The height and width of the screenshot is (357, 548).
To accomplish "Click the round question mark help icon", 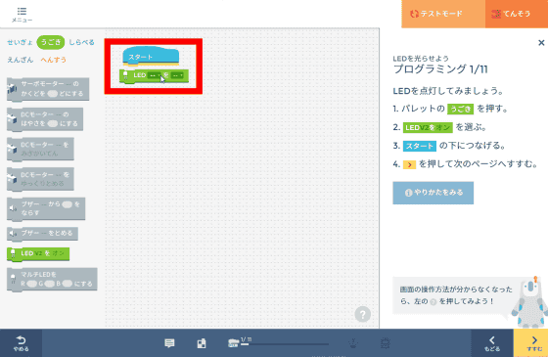I will coord(362,314).
